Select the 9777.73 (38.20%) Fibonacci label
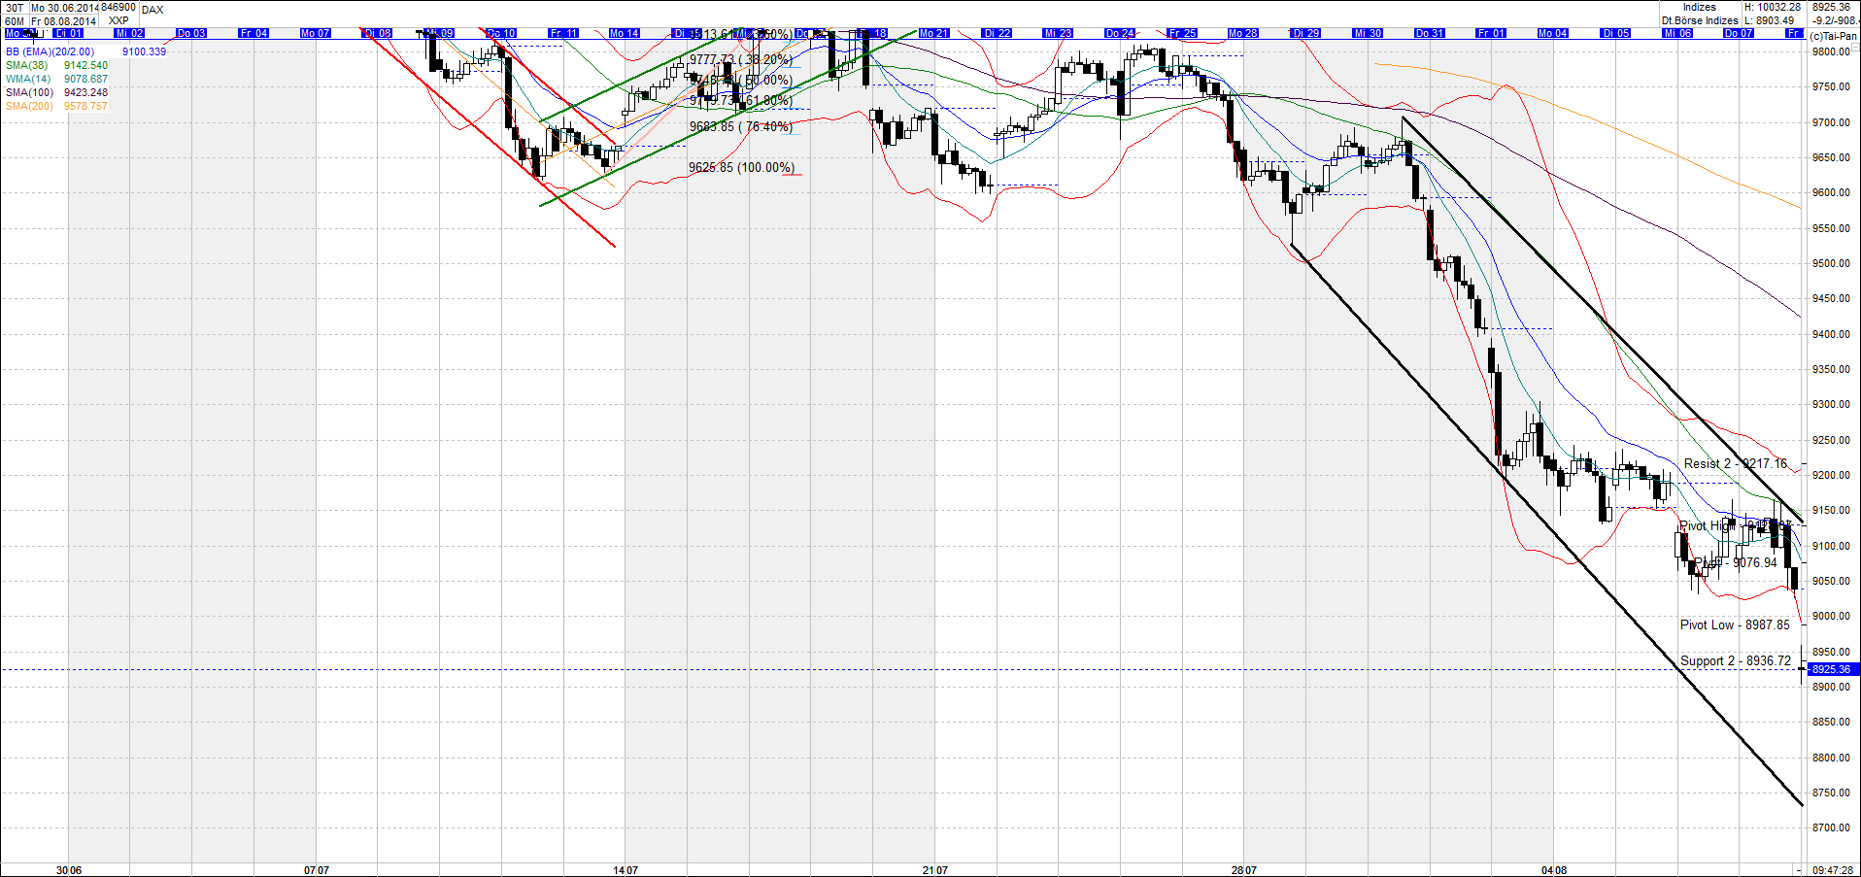The height and width of the screenshot is (877, 1861). click(x=741, y=59)
